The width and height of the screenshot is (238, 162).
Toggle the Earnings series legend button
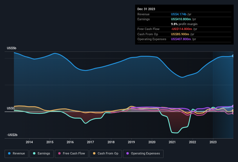pyautogui.click(x=41, y=154)
